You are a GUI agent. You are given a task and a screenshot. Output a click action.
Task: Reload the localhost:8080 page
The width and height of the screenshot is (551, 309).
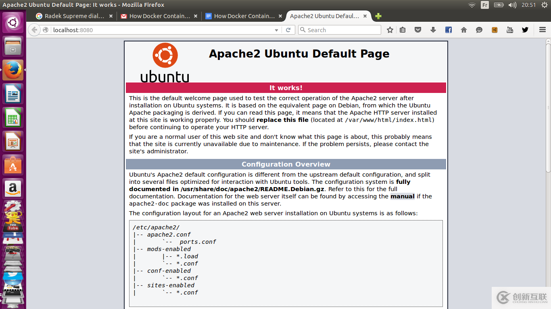(288, 30)
